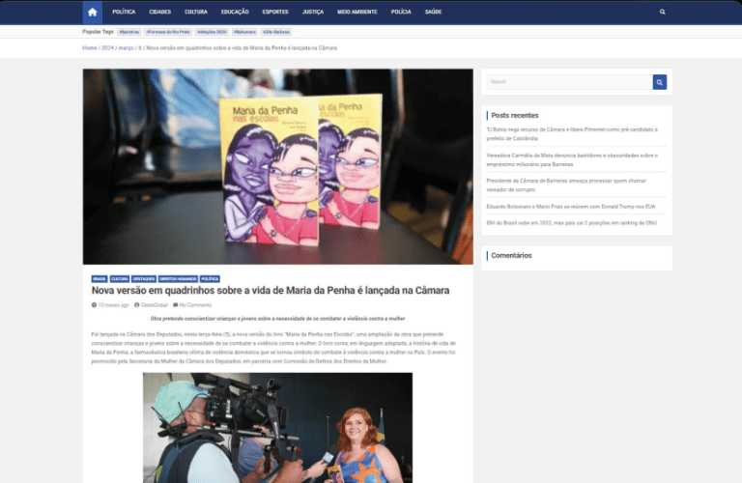
Task: Click the clock icon beside 10 meses ago
Action: [95, 304]
